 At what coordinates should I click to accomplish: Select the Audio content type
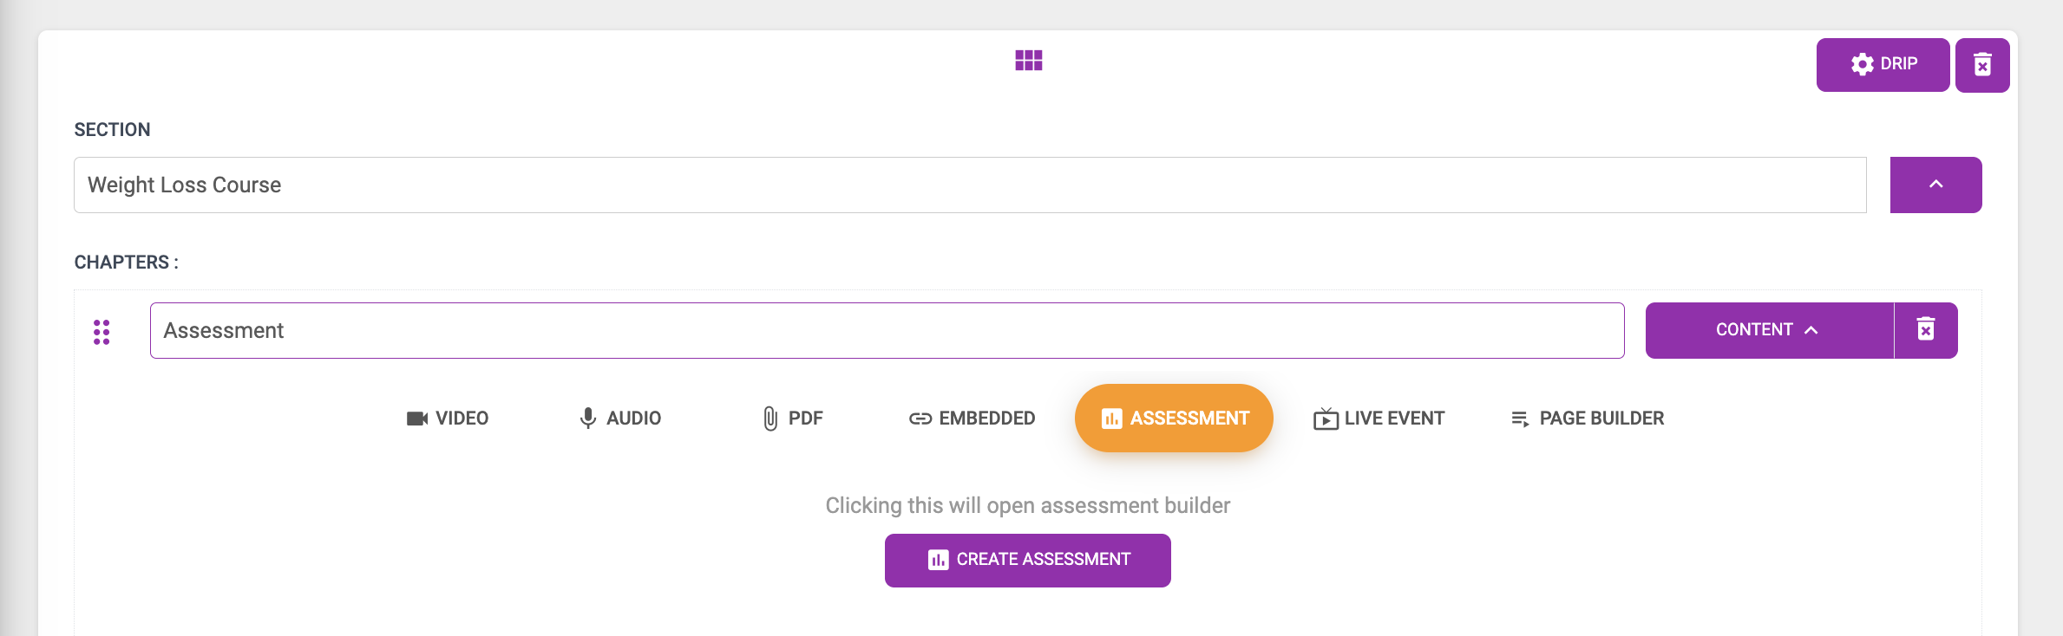pos(620,419)
